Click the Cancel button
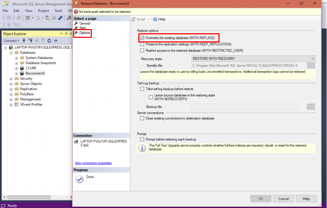The image size is (327, 208). coord(283,199)
